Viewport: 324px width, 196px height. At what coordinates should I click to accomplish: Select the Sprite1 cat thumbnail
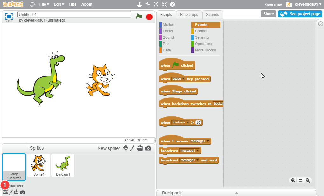click(39, 165)
